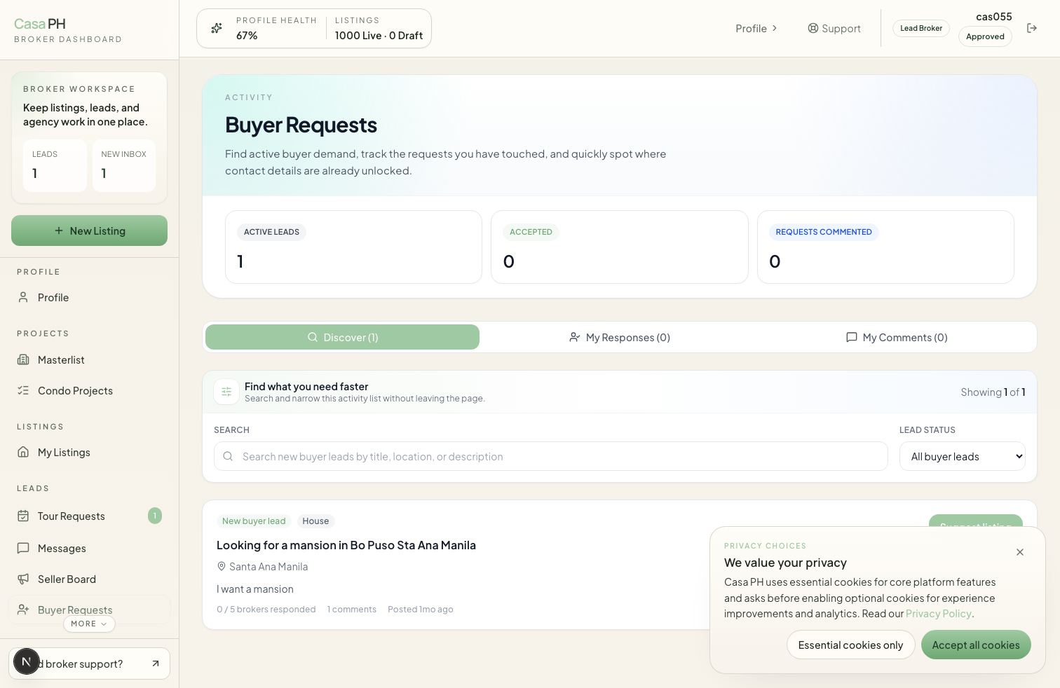Expand the Profile chevron in top bar
This screenshot has width=1060, height=688.
point(774,28)
